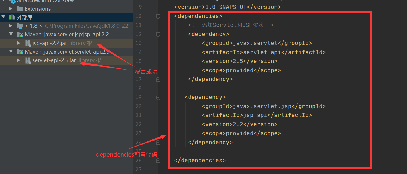
Task: Expand the jsp-api-2.2.jar entry
Action: coord(18,43)
